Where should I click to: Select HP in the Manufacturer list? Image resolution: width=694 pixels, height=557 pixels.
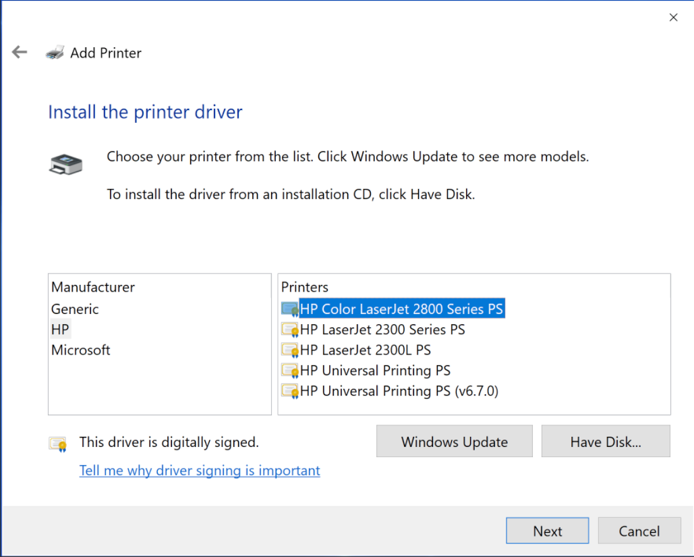click(60, 329)
